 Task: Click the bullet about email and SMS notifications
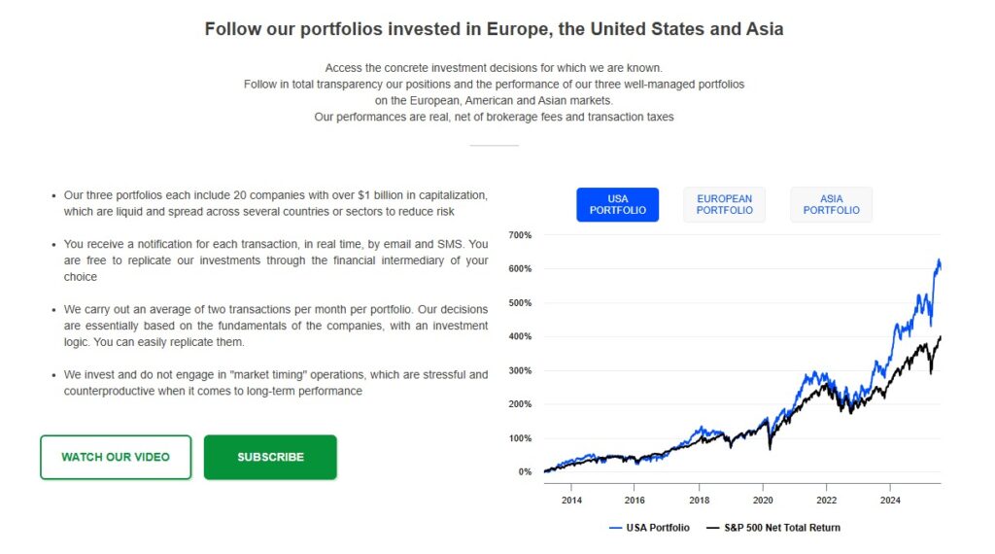tap(275, 260)
